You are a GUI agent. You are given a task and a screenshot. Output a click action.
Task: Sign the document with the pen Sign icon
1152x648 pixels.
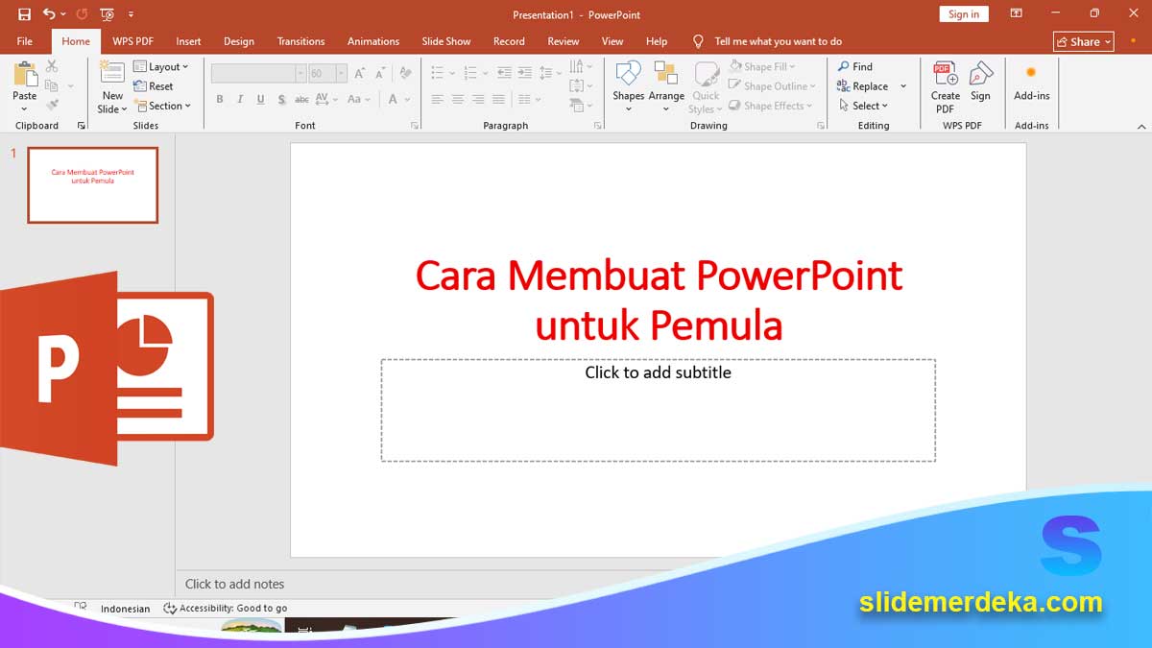point(980,82)
